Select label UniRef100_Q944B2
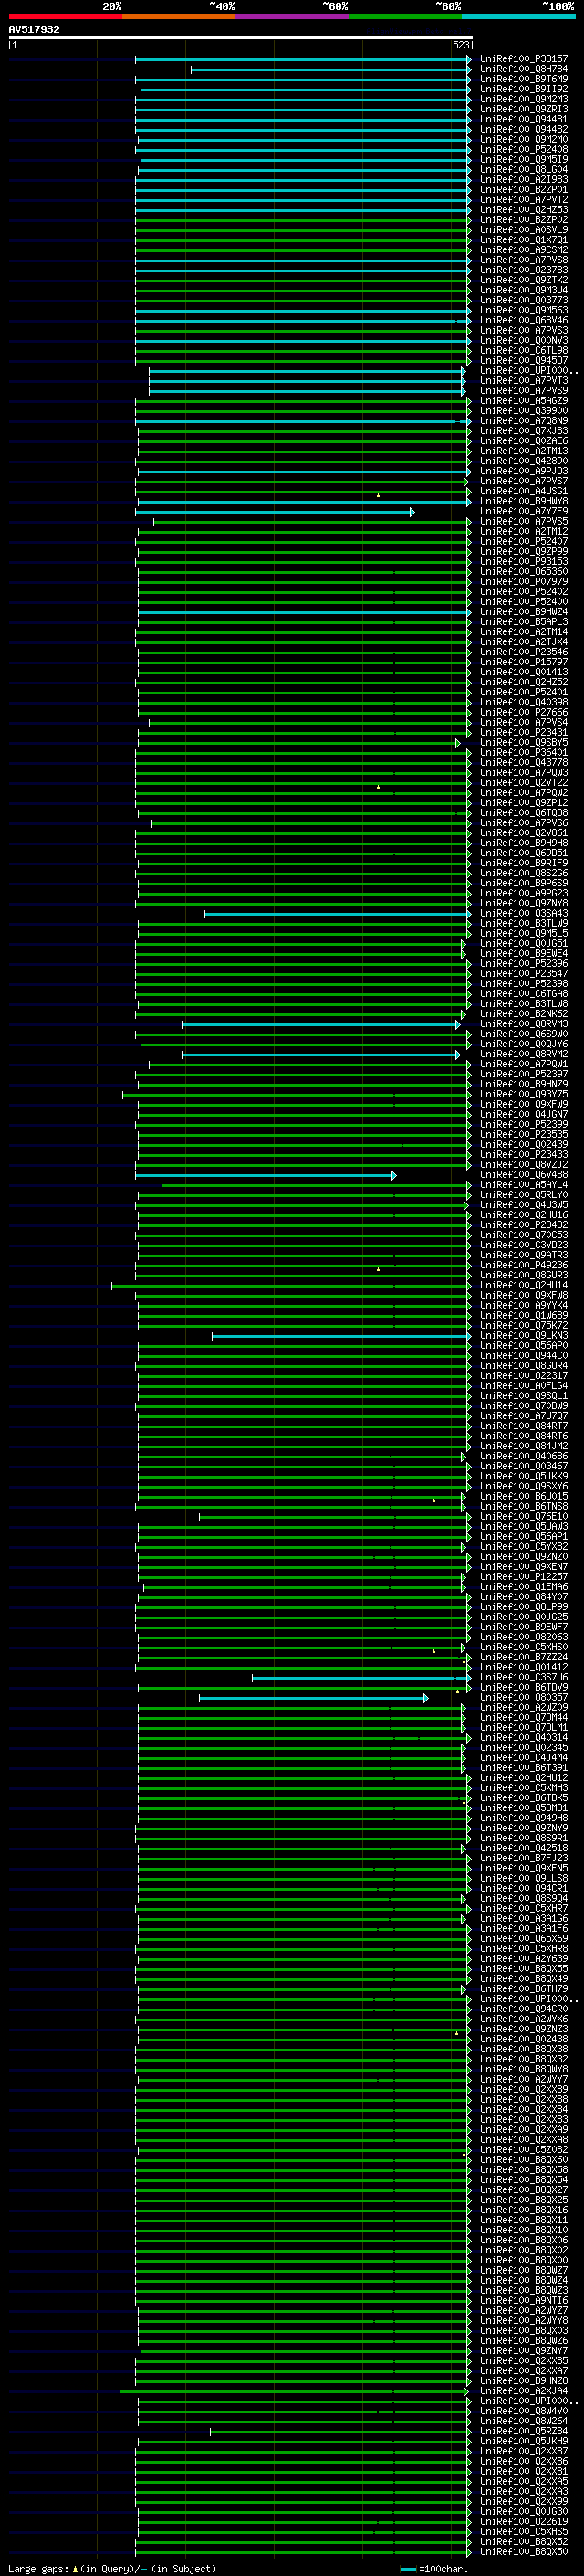Screen dimensions: 584x2576 click(523, 129)
